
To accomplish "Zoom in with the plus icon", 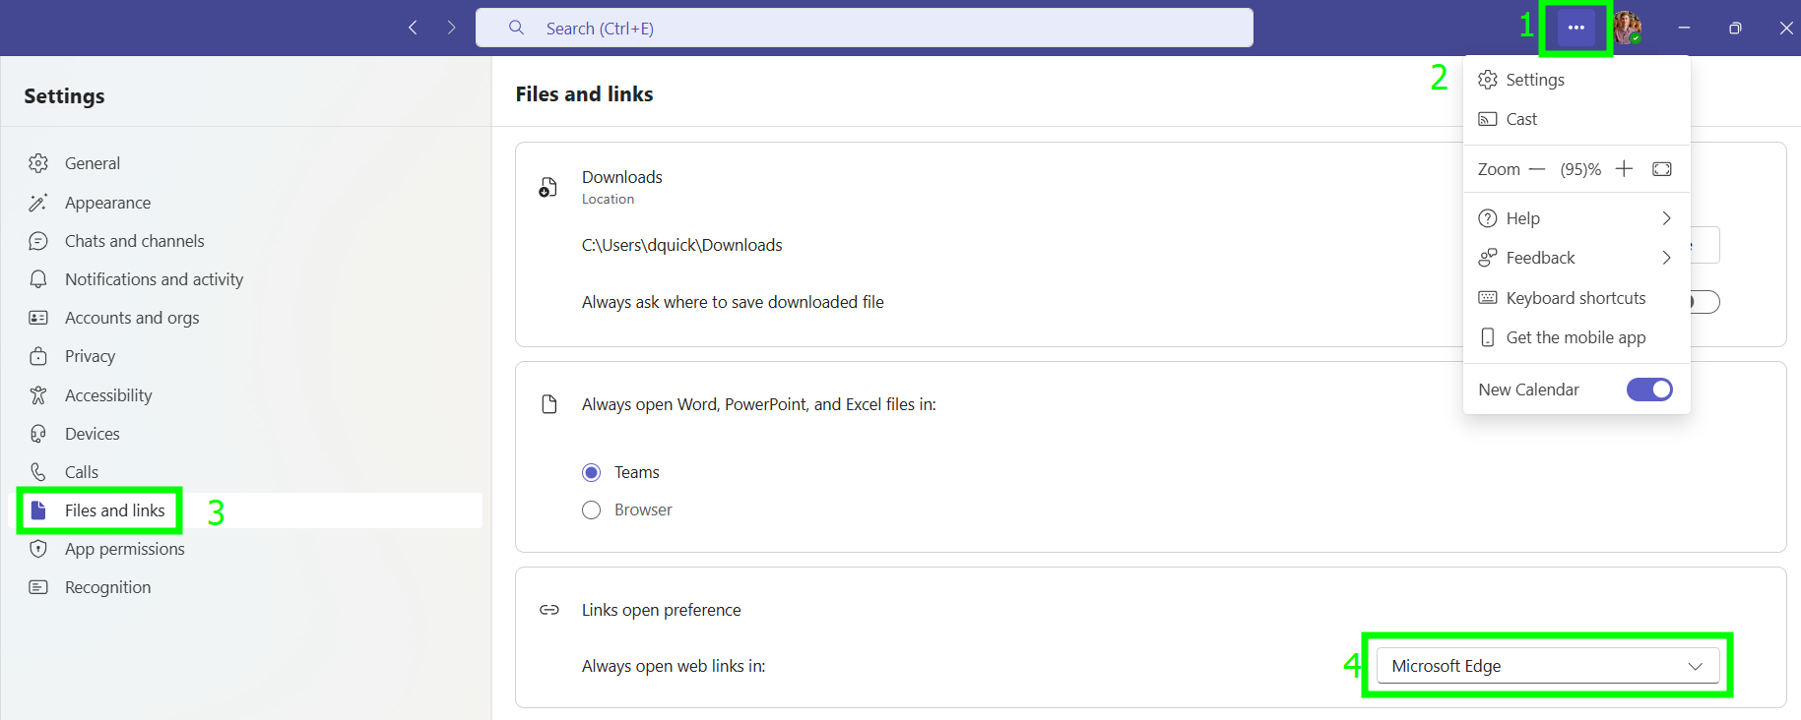I will coord(1624,169).
